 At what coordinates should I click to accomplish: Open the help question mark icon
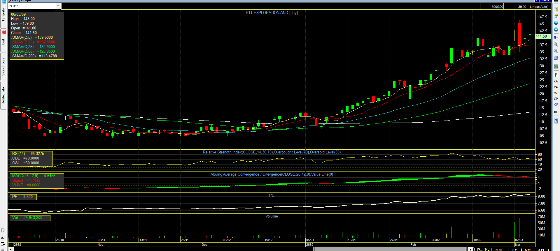(x=556, y=121)
